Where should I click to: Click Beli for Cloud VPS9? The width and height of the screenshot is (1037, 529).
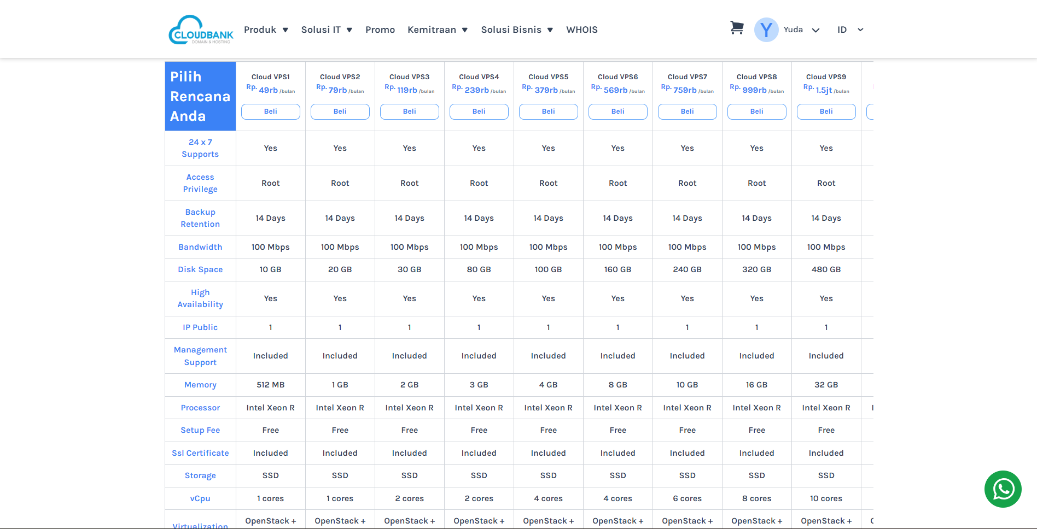pos(826,111)
